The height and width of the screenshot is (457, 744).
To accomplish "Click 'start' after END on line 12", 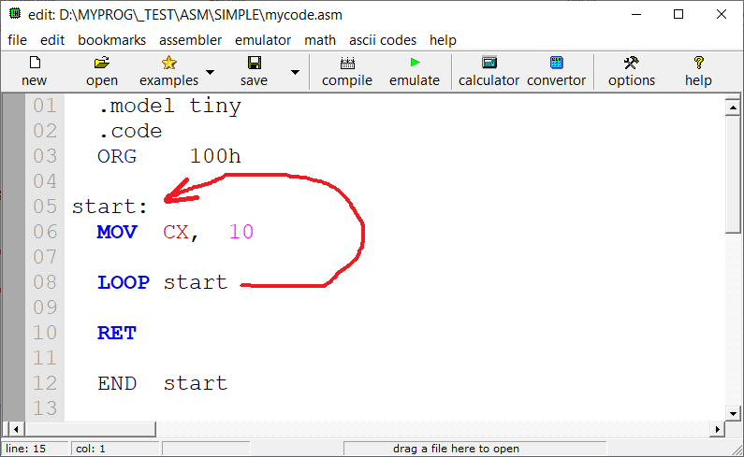I will pos(196,383).
